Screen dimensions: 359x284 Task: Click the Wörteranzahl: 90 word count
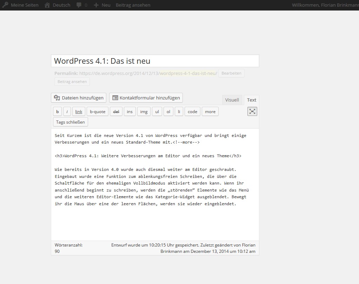68,248
